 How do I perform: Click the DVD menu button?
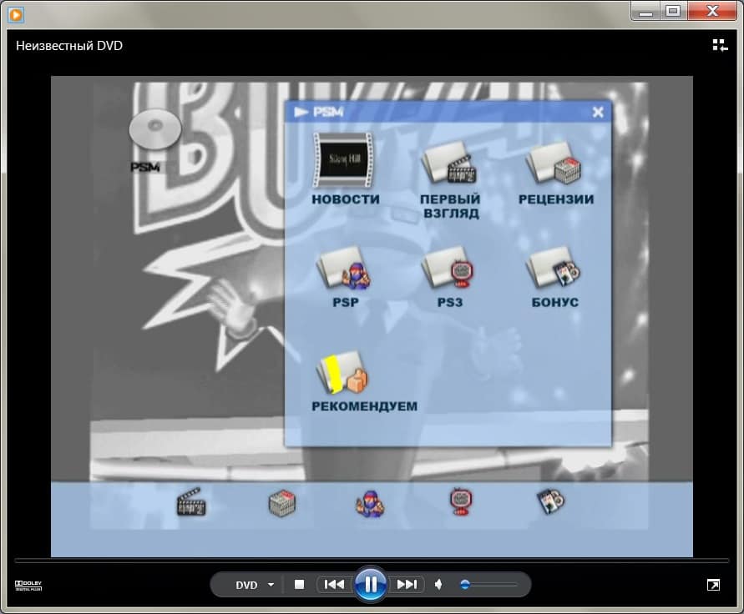246,585
